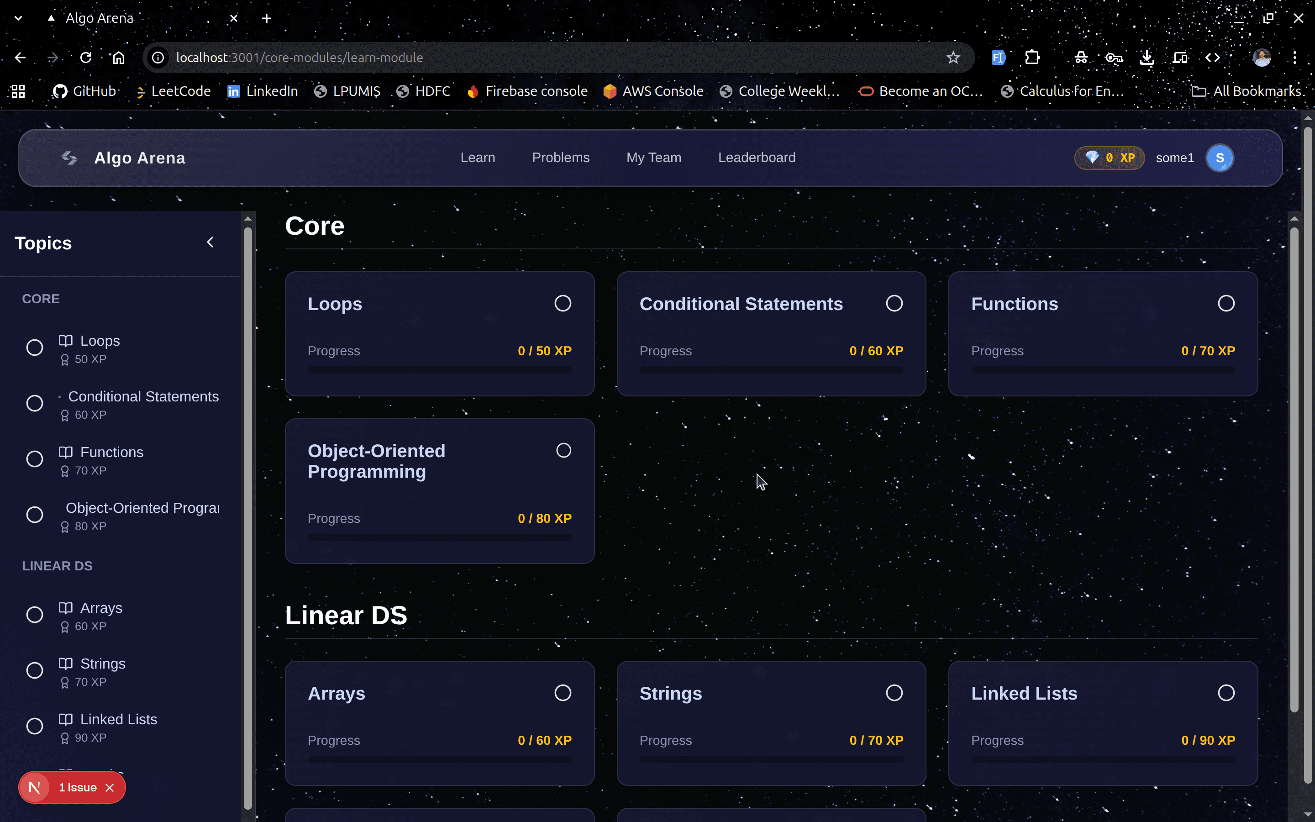This screenshot has height=822, width=1315.
Task: Toggle the completion circle on the Functions card
Action: coord(1226,303)
